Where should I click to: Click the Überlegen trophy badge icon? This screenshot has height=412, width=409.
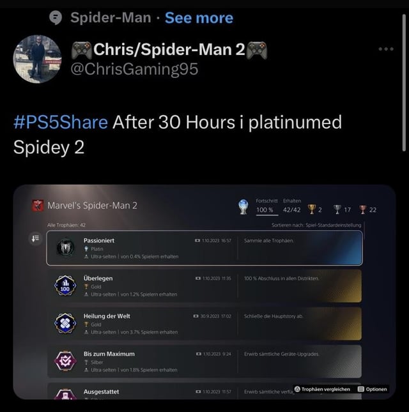pos(65,286)
